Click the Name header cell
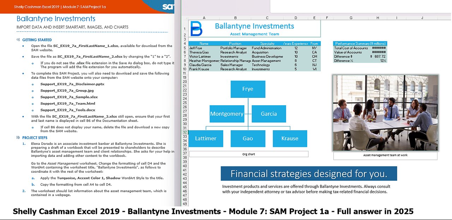Screen dimensions: 452x220 coord(204,44)
